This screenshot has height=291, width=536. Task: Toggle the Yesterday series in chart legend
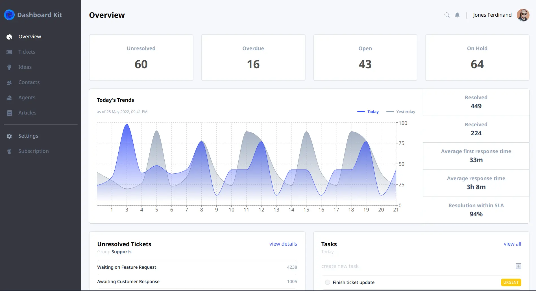click(401, 112)
